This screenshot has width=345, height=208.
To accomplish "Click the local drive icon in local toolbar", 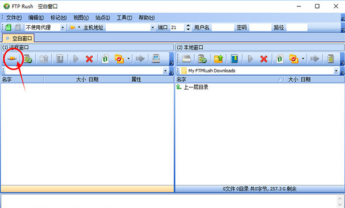I will (186, 59).
